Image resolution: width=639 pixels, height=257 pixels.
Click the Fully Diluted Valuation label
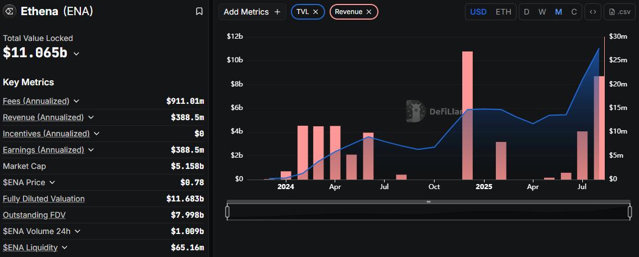coord(44,199)
